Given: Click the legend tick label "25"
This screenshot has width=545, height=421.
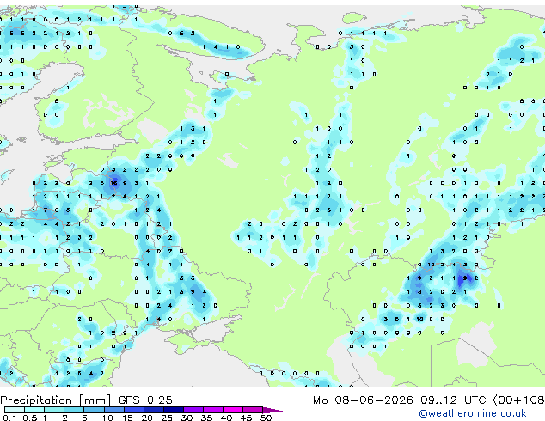Looking at the screenshot, I should click(167, 418).
